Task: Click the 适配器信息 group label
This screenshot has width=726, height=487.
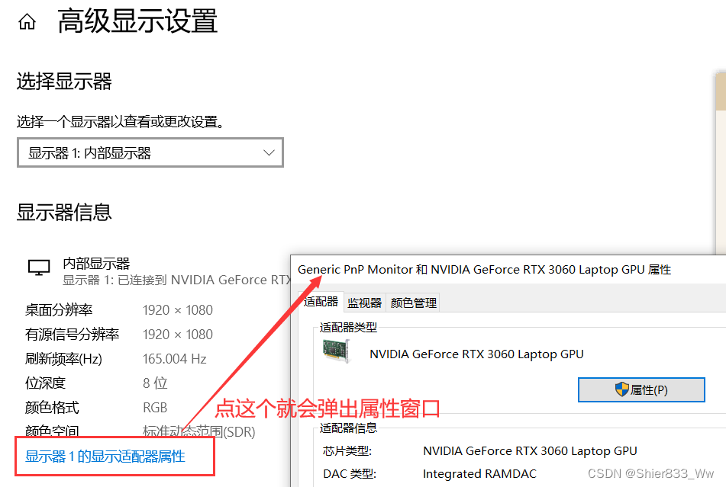Action: (348, 428)
